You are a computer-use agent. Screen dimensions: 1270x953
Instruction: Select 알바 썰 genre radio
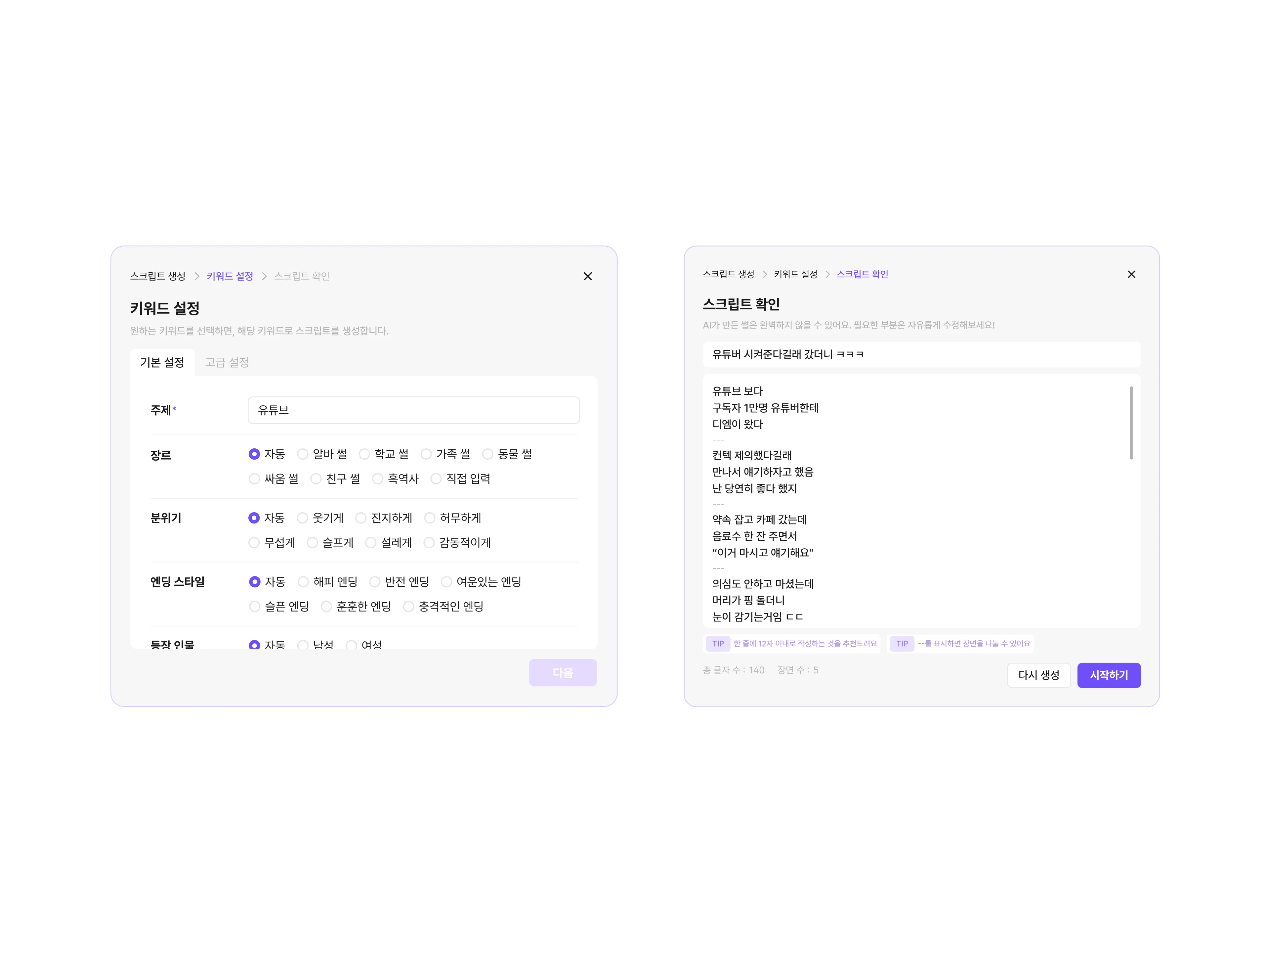coord(303,454)
